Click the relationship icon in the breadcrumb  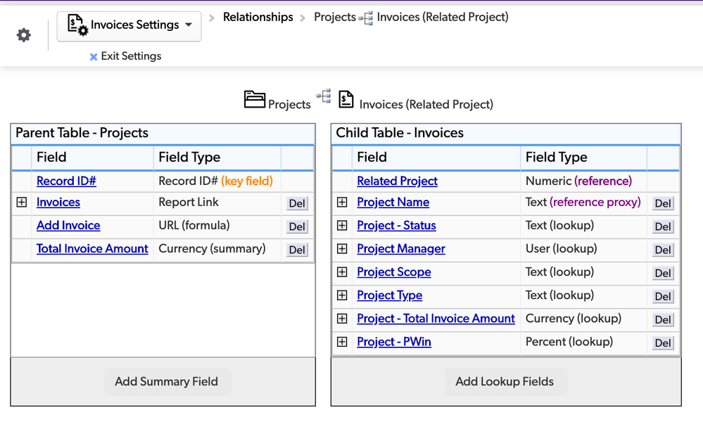pyautogui.click(x=366, y=18)
